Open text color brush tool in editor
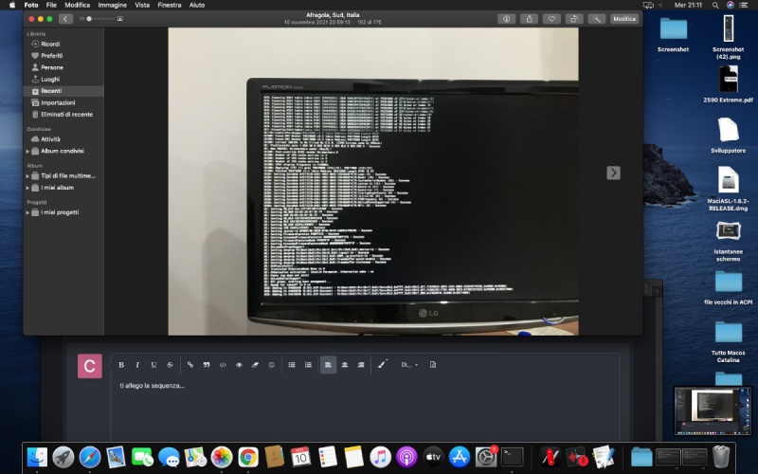The width and height of the screenshot is (758, 474). [383, 364]
